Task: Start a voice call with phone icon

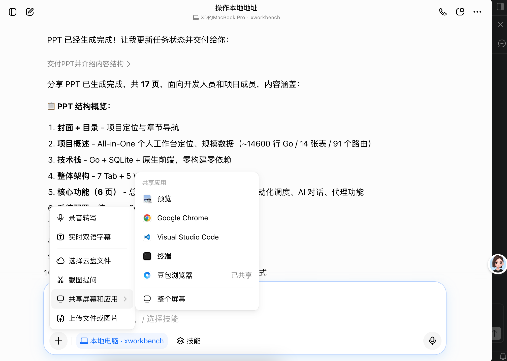Action: pyautogui.click(x=443, y=12)
